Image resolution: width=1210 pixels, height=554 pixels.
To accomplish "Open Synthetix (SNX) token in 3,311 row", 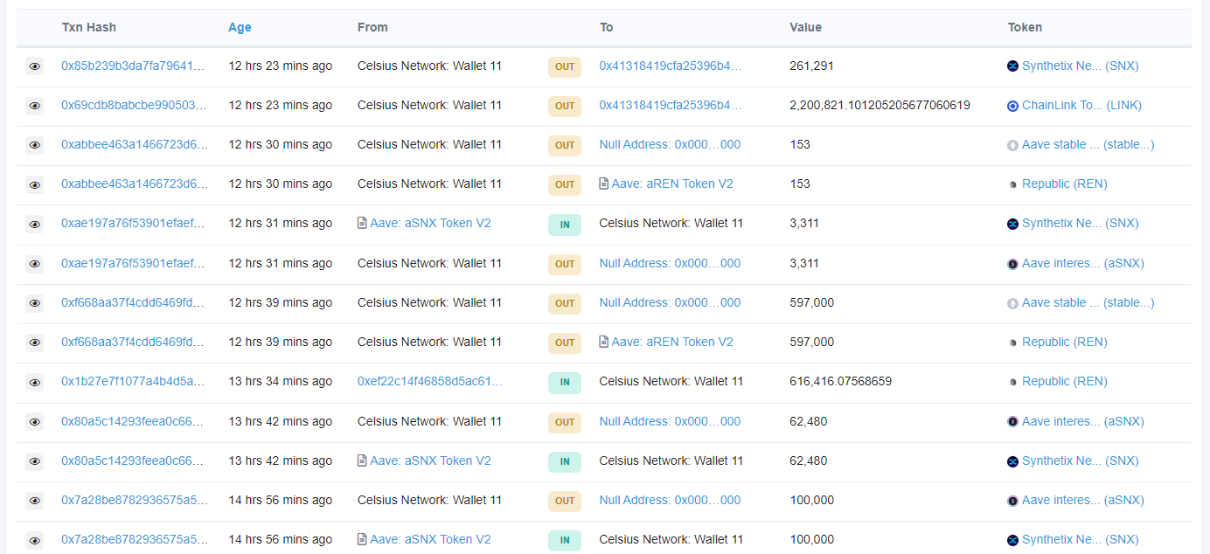I will pos(1080,223).
